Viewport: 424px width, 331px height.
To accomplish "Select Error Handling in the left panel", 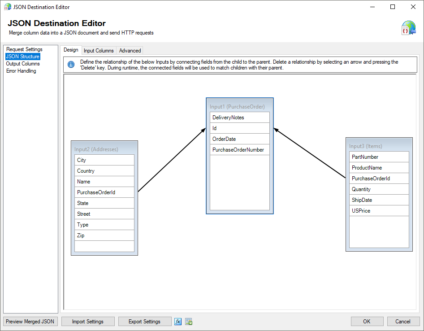I will pyautogui.click(x=21, y=70).
